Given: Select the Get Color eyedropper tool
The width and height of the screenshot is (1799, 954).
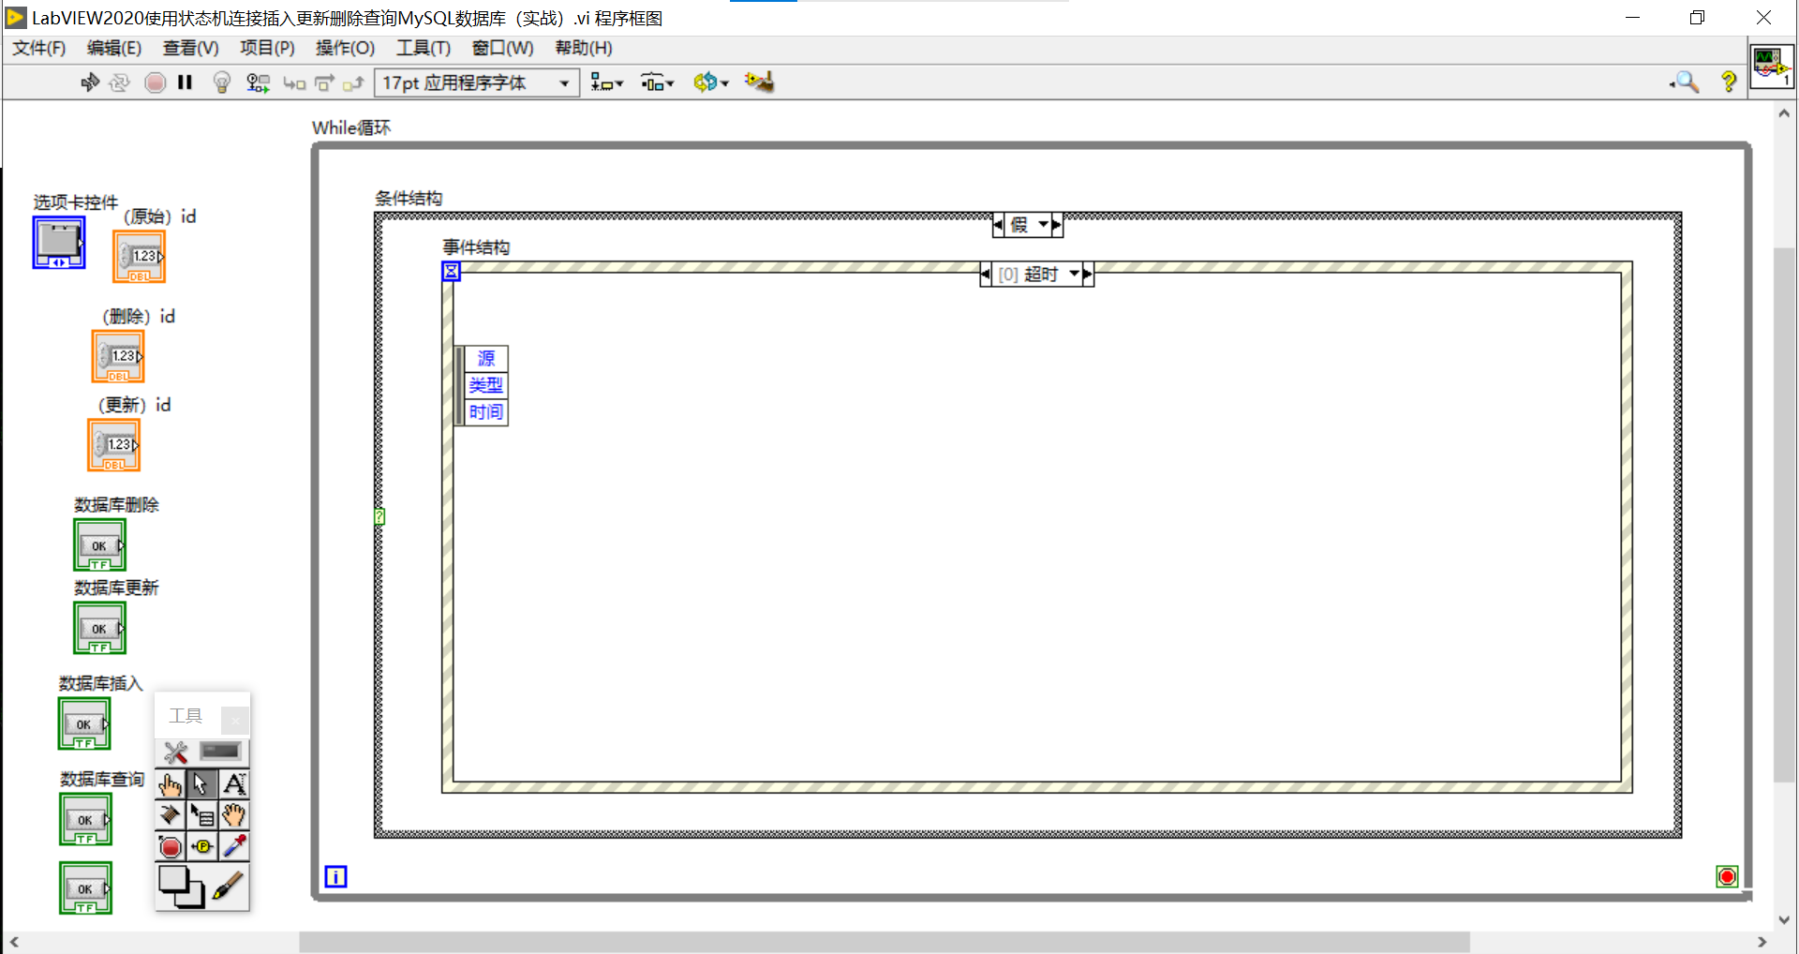Looking at the screenshot, I should (234, 846).
